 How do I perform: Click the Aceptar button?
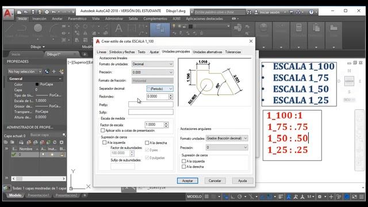(x=187, y=181)
